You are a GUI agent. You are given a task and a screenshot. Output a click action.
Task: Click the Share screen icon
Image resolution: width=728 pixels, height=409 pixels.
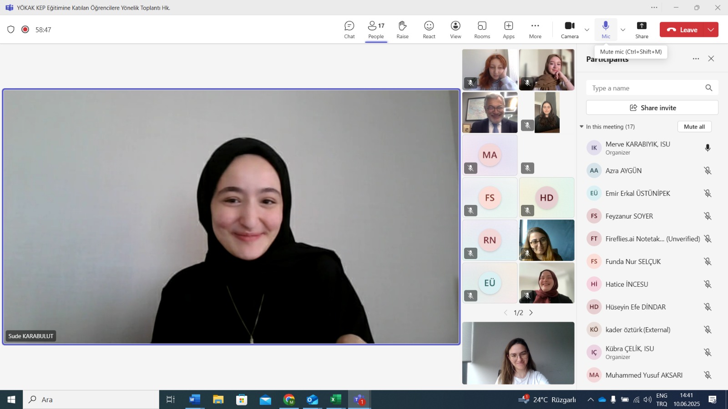[642, 30]
